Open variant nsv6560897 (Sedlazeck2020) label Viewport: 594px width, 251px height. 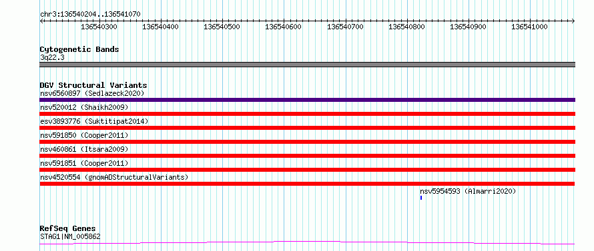[x=92, y=93]
